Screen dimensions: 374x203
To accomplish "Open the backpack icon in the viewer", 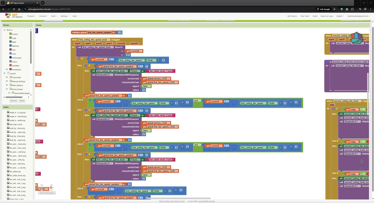I will pyautogui.click(x=356, y=38).
